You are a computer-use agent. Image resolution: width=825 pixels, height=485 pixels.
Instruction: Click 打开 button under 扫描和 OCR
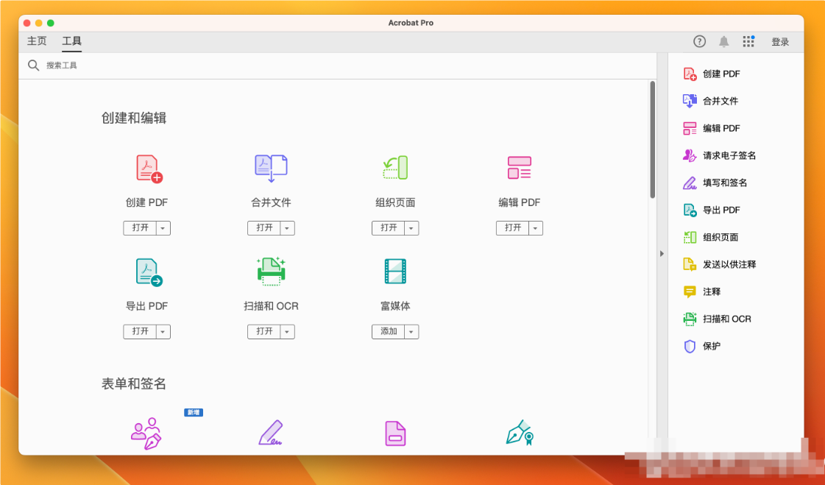264,332
